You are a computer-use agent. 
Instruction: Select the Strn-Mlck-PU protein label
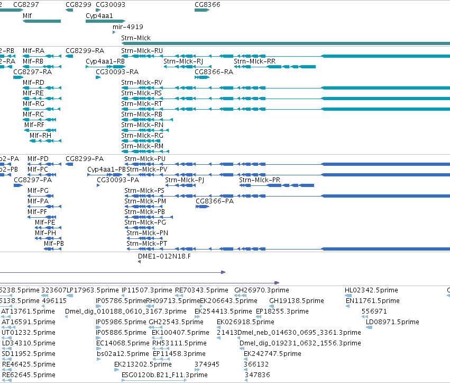[x=145, y=159]
